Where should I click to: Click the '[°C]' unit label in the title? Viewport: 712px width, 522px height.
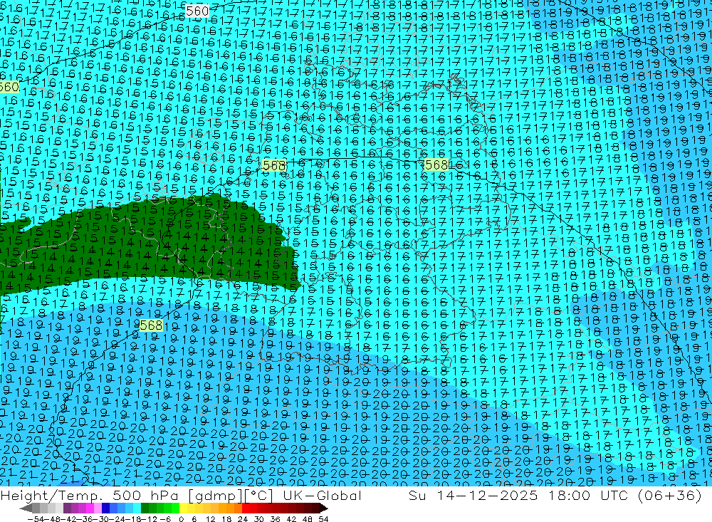click(259, 495)
